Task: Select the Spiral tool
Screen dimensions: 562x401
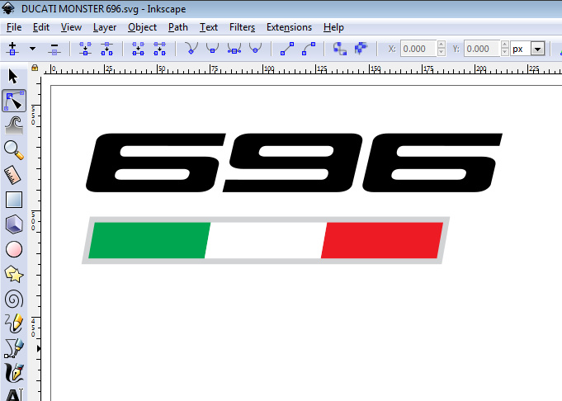Action: point(14,300)
